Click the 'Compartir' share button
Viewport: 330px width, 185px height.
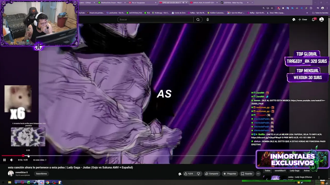(212, 174)
